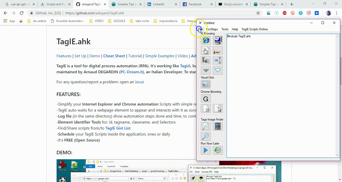The height and width of the screenshot is (182, 342).
Task: Switch to the 'use api get' Google tab
Action: (20, 4)
